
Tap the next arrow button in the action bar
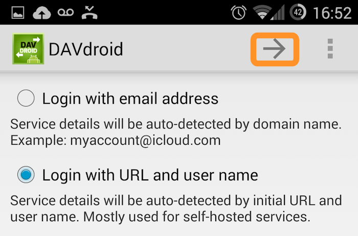coord(275,49)
